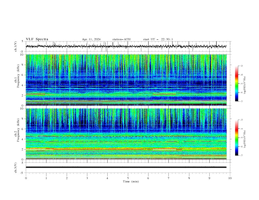The height and width of the screenshot is (200, 259).
Task: Click the "5" tick on ch.3(V) axis
Action: (x=23, y=162)
